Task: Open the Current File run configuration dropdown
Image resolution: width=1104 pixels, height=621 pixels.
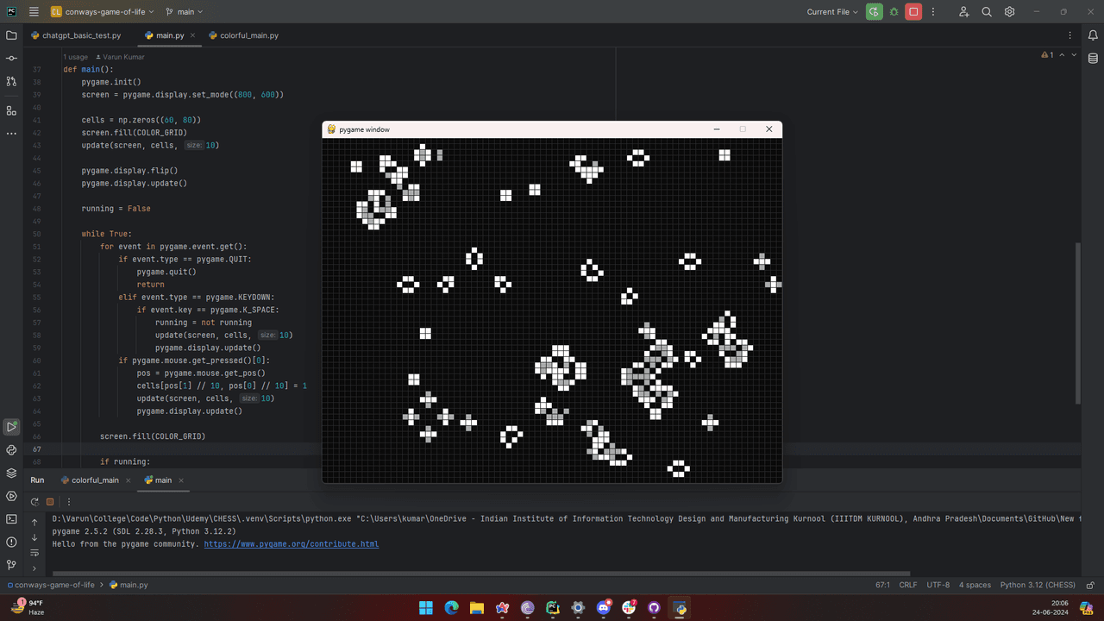Action: coord(832,12)
